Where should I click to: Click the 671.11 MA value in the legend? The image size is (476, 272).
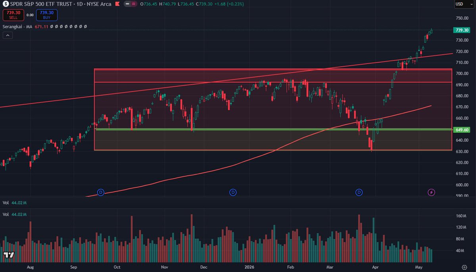42,27
